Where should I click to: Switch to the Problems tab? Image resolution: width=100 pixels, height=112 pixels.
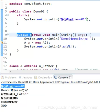[9, 78]
